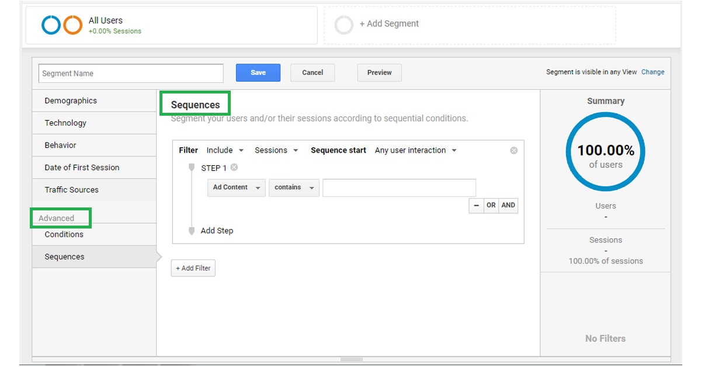Toggle the AND condition option
The height and width of the screenshot is (367, 701).
point(508,205)
